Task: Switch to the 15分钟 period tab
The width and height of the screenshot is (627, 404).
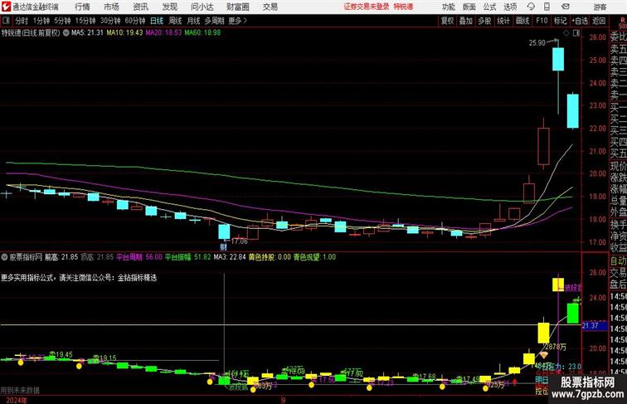Action: click(x=85, y=21)
